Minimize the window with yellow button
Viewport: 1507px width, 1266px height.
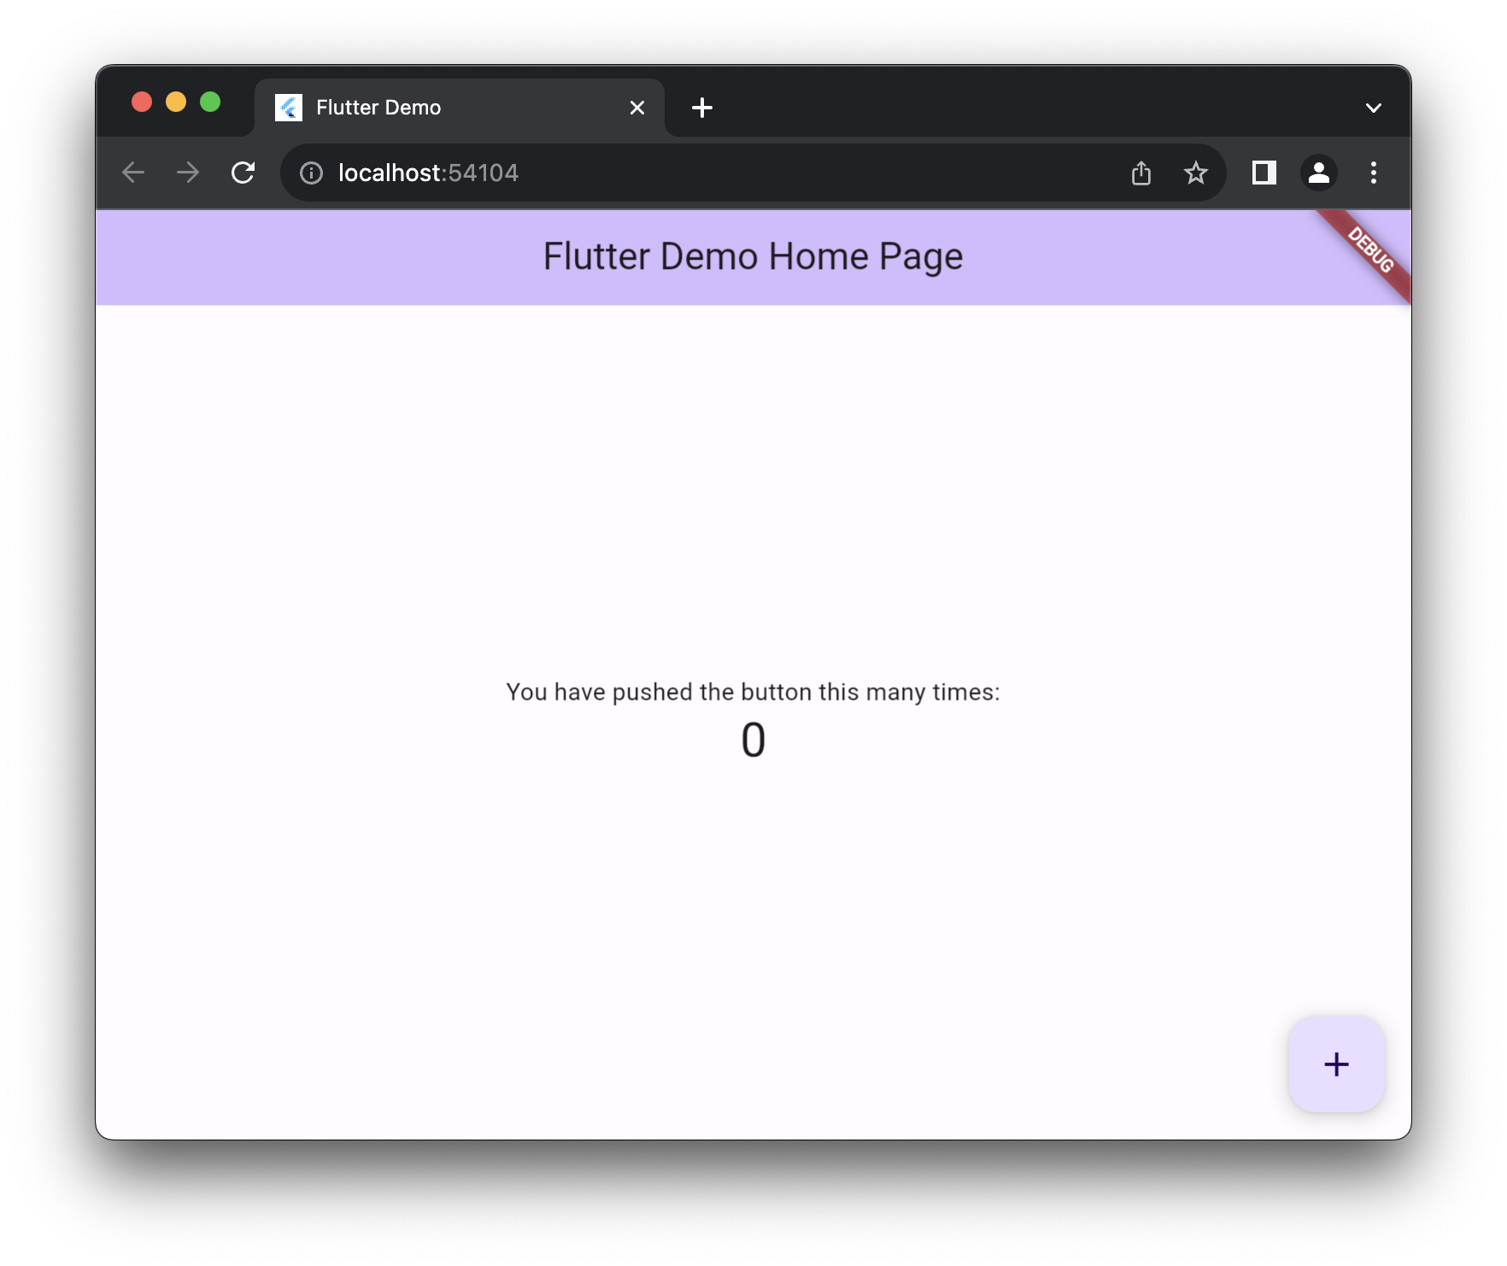pos(176,103)
